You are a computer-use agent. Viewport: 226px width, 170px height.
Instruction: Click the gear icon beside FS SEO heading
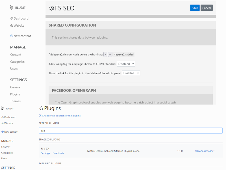(x=51, y=8)
